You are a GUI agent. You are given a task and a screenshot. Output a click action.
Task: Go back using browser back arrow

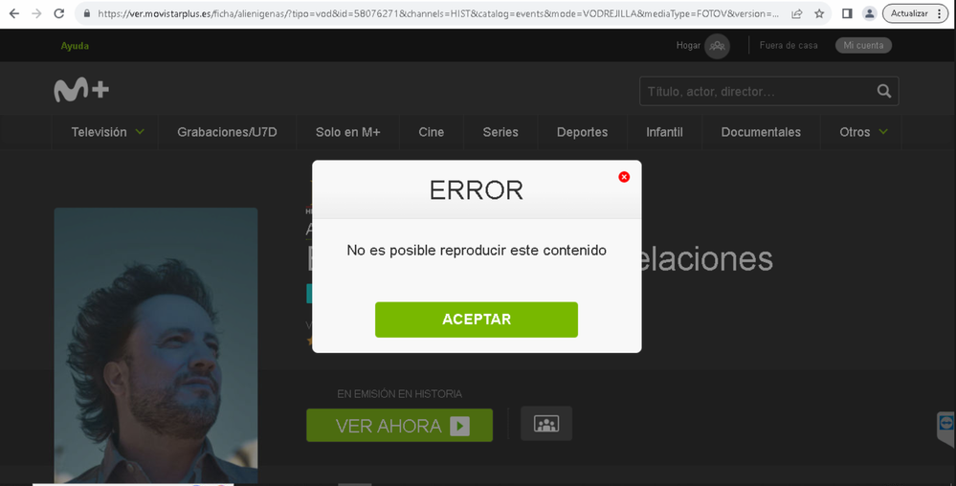(x=14, y=13)
